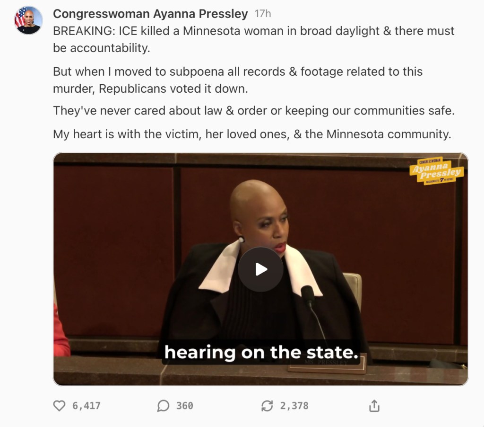Click the "law & order" sentence
This screenshot has height=427, width=484.
[254, 111]
